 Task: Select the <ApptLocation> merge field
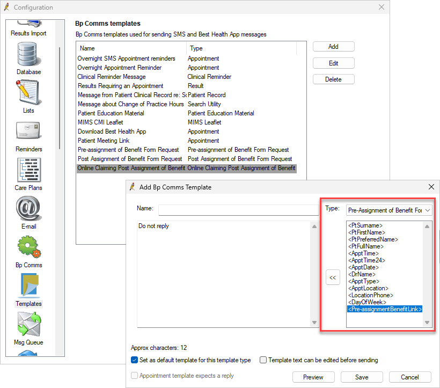point(368,288)
